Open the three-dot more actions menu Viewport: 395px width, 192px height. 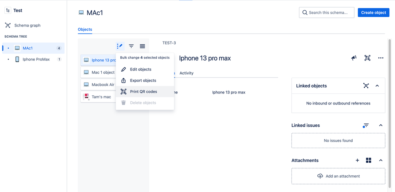381,58
